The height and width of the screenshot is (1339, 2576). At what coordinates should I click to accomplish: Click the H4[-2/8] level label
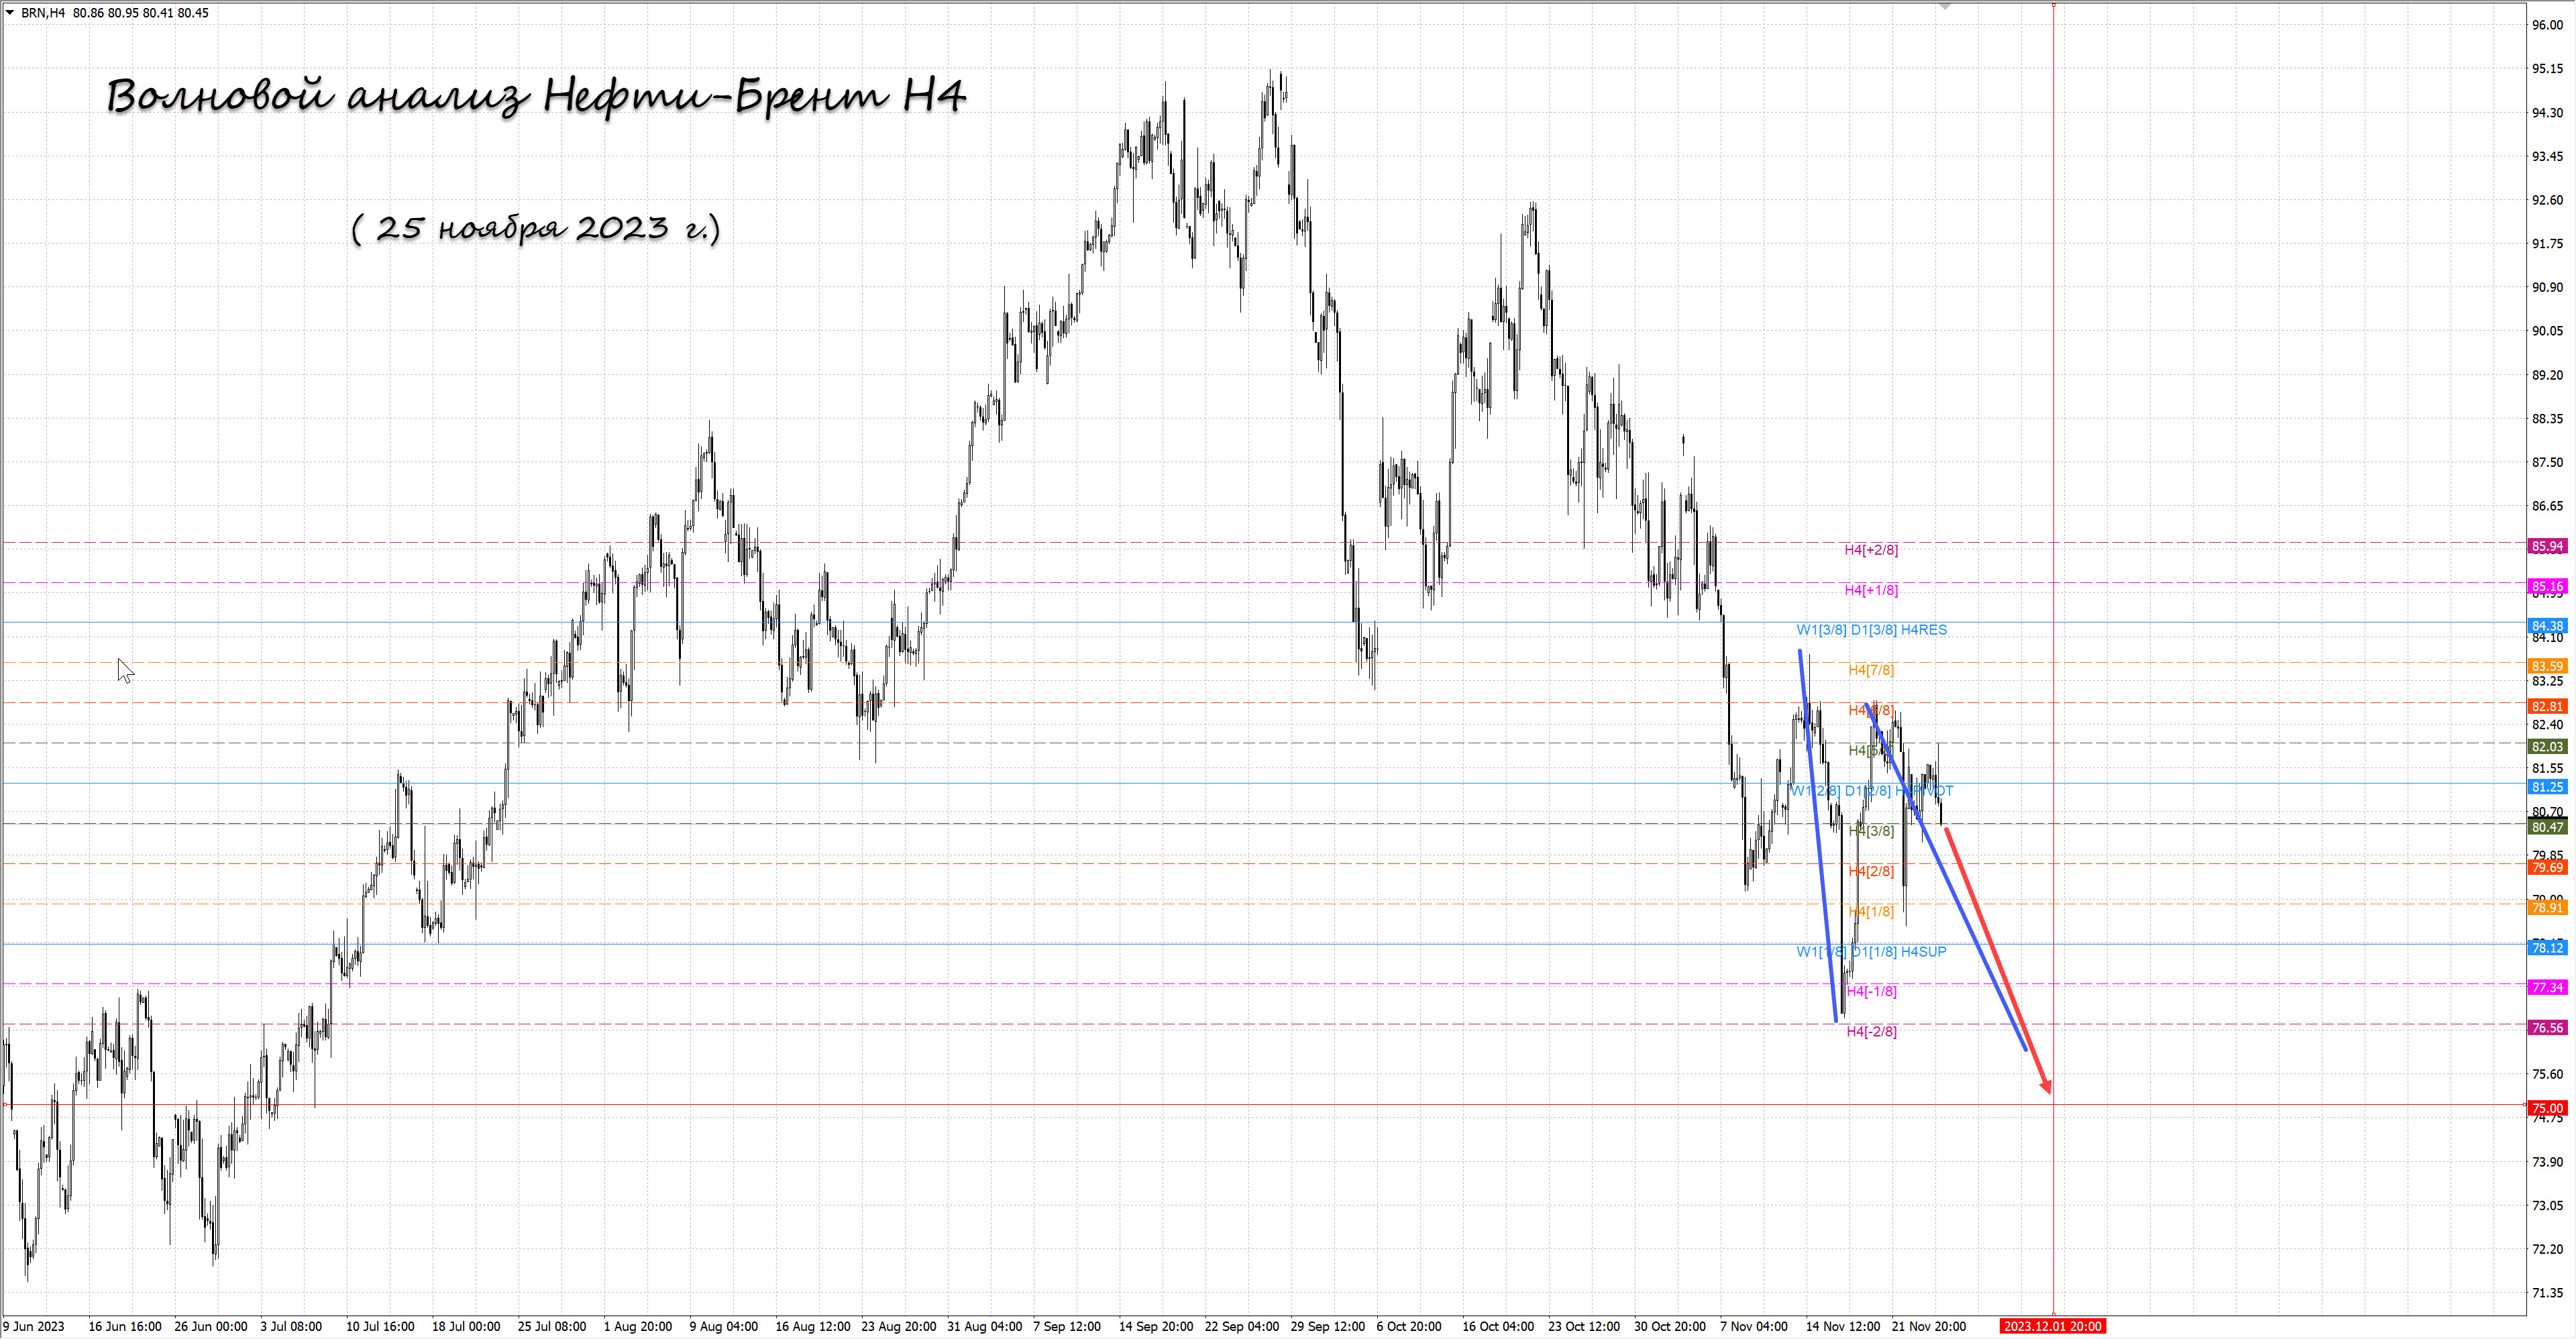[1870, 1032]
